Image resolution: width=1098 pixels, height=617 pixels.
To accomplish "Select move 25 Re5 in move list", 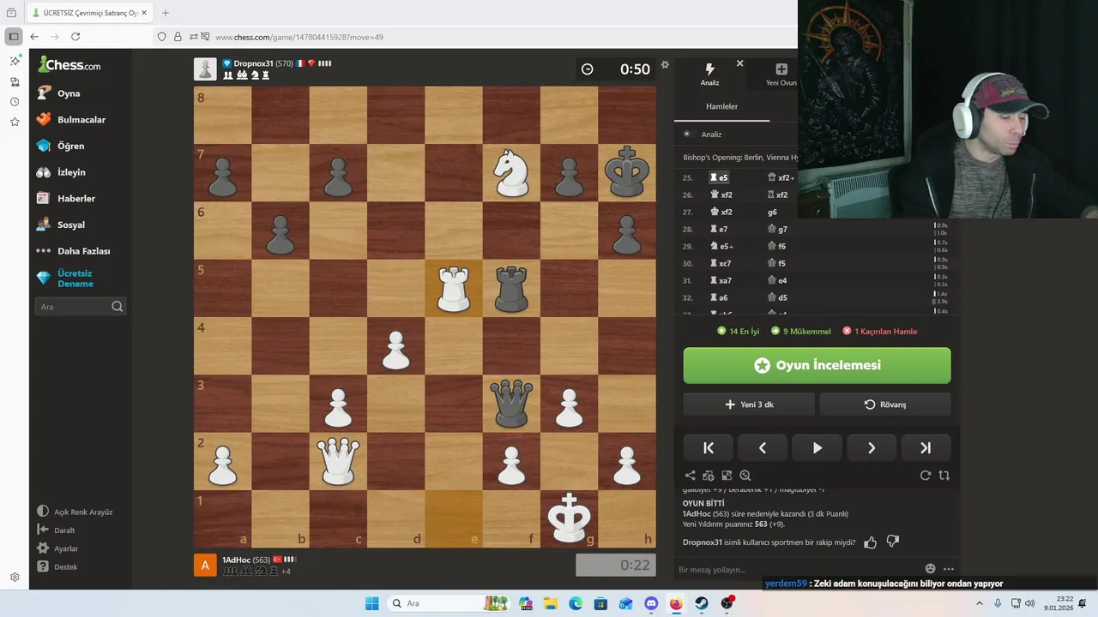I will pos(719,177).
